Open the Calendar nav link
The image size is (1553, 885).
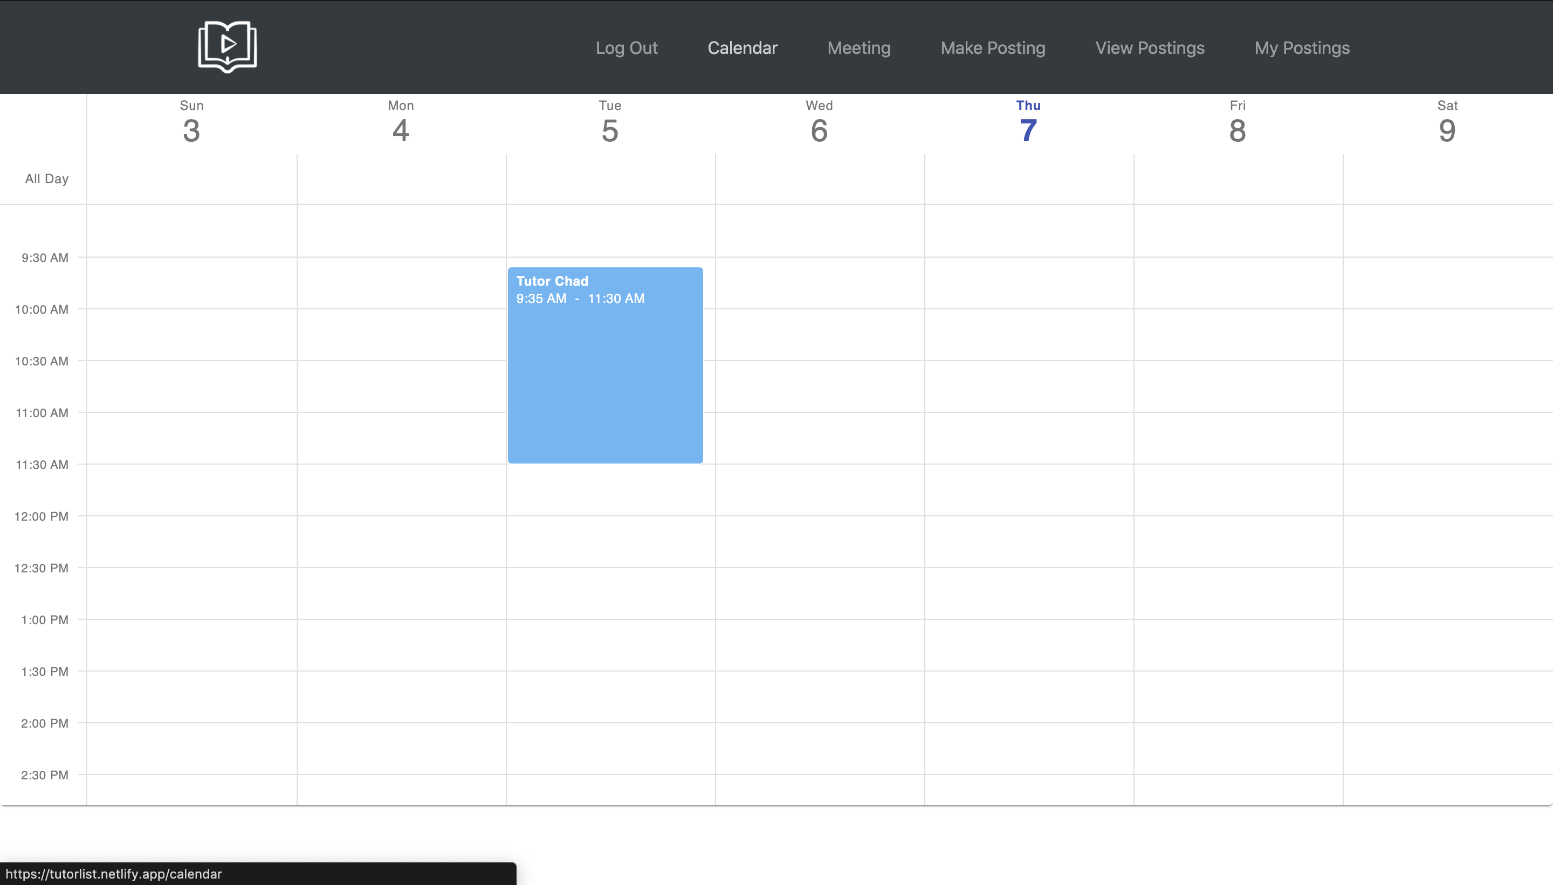pos(742,48)
